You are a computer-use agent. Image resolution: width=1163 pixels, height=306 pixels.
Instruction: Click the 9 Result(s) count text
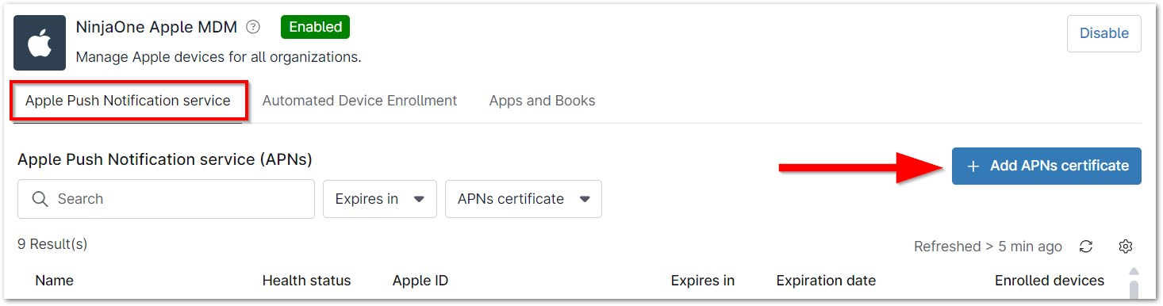coord(52,244)
